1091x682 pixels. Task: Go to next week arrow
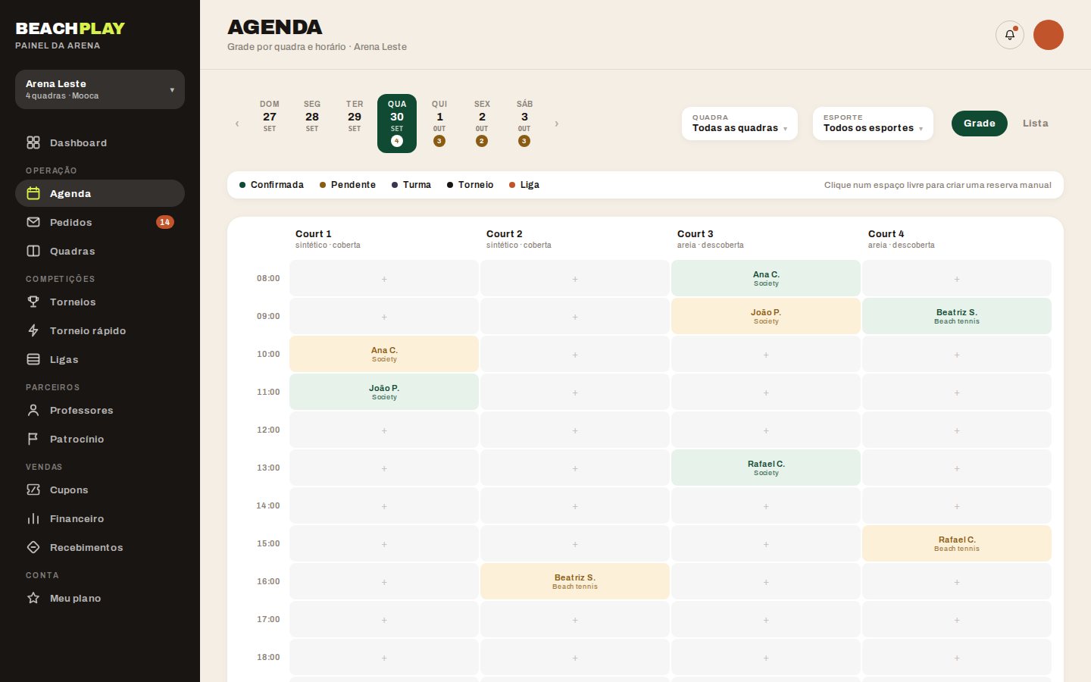point(557,124)
